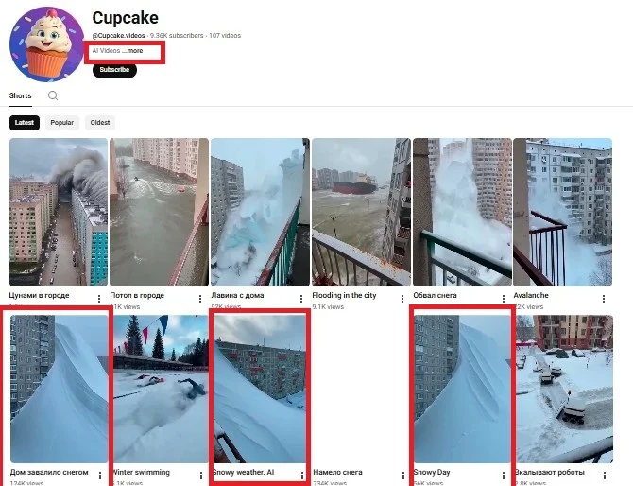Open options menu for Намело снега
The width and height of the screenshot is (633, 486).
[x=402, y=475]
